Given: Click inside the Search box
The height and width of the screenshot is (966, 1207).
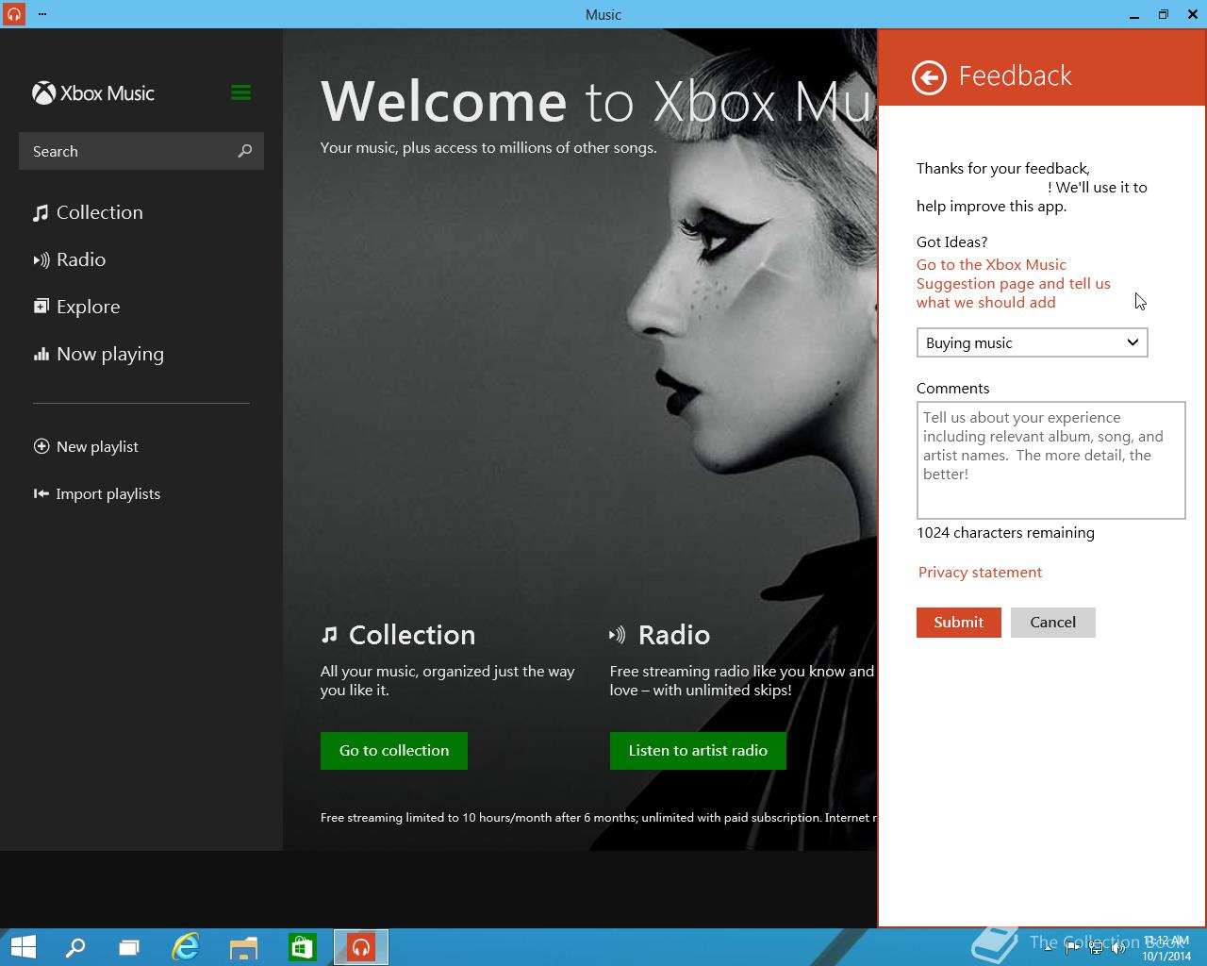Looking at the screenshot, I should [141, 151].
